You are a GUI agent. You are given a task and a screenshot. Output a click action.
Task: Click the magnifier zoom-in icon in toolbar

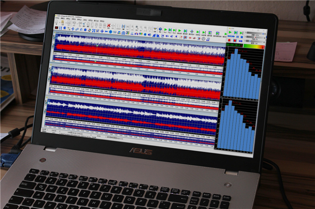click(x=137, y=27)
